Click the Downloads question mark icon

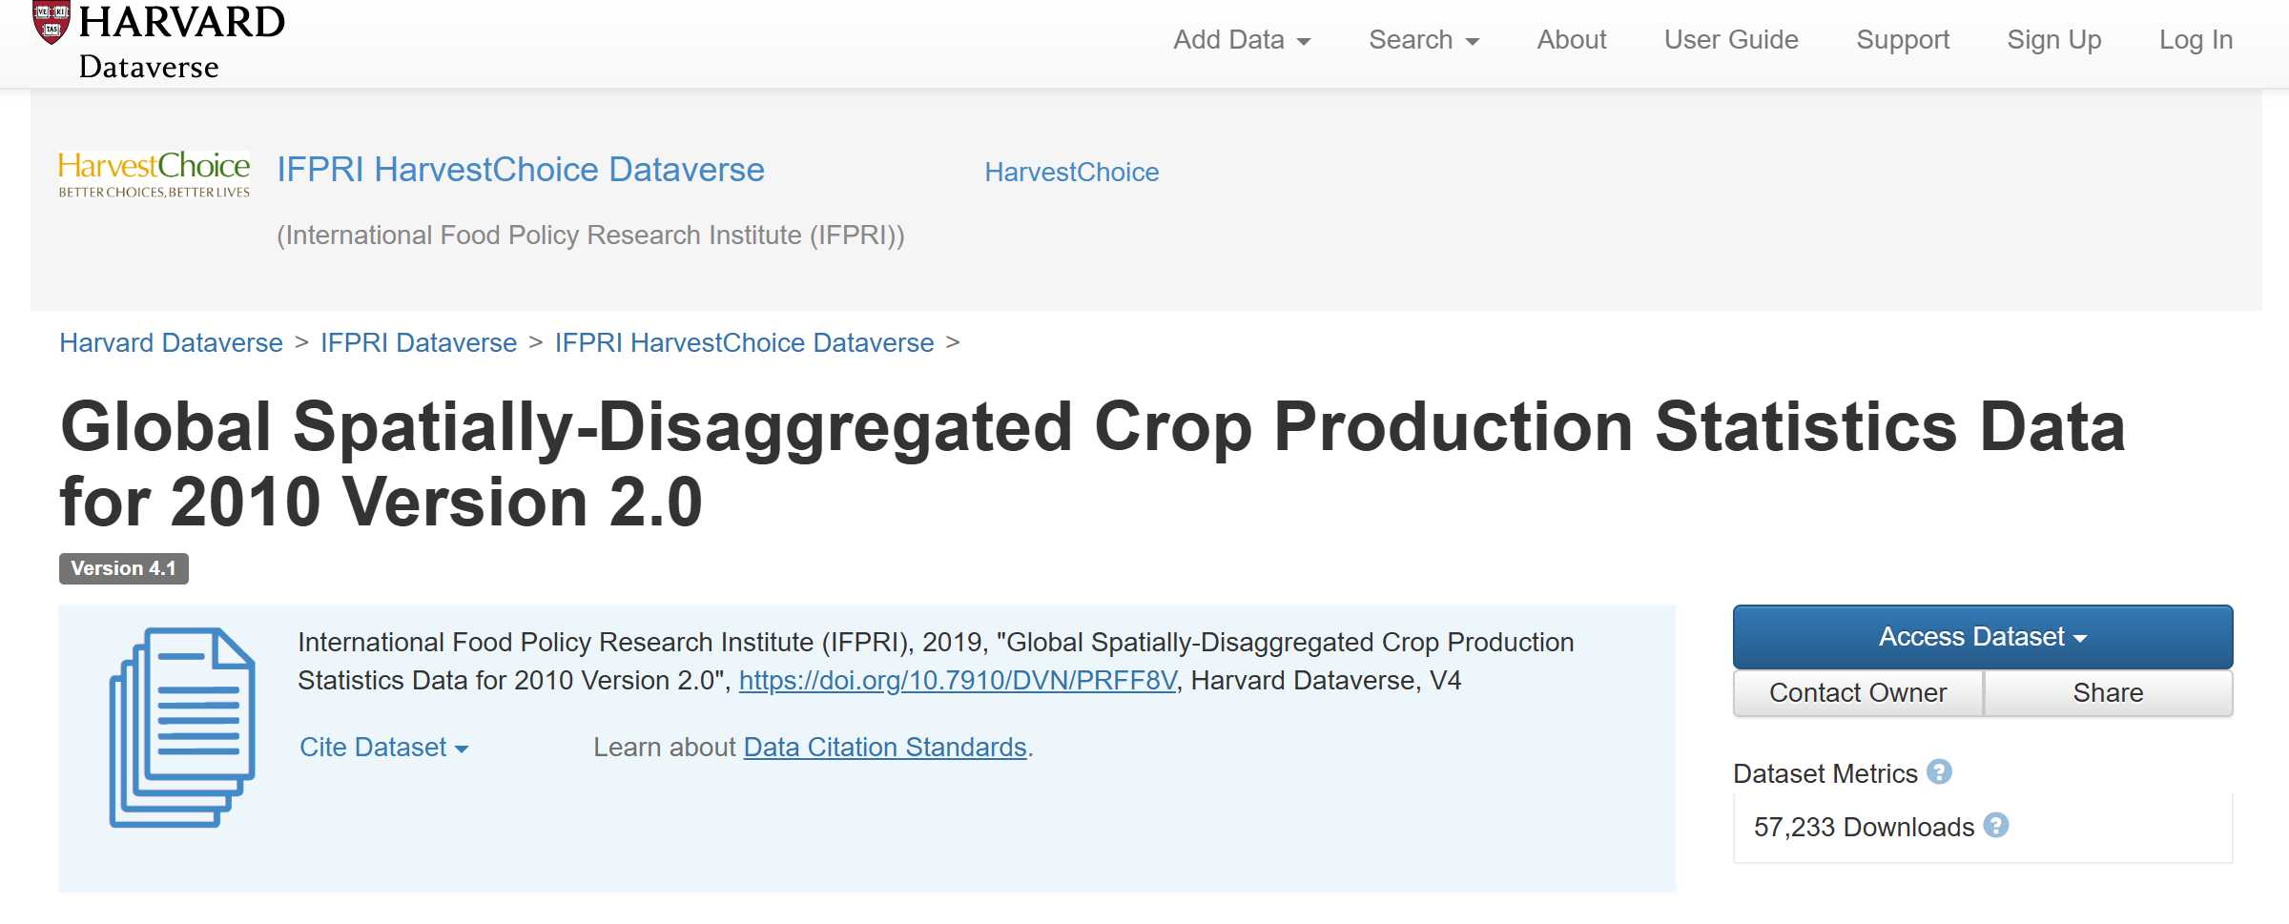(x=1996, y=825)
